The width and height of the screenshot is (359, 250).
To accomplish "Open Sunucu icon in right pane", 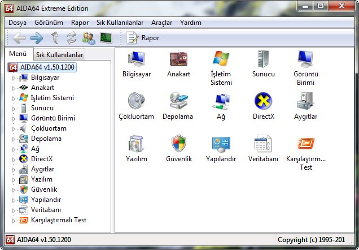I will (x=263, y=59).
